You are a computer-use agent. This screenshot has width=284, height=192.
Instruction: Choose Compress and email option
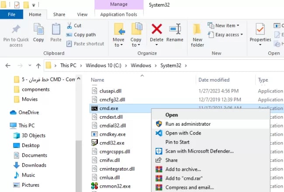[211, 187]
